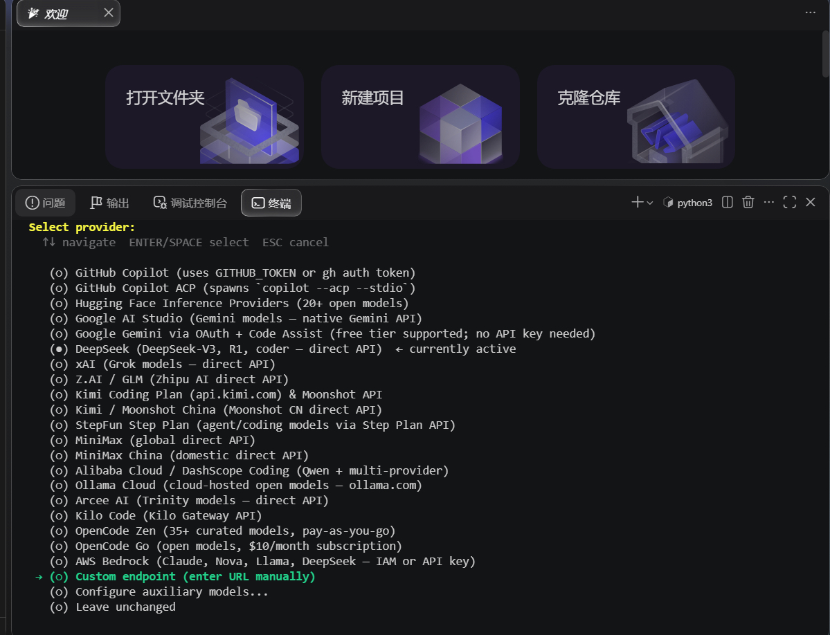Select Kilo Code Gateway API option
Screen dimensions: 830x635
pyautogui.click(x=156, y=516)
